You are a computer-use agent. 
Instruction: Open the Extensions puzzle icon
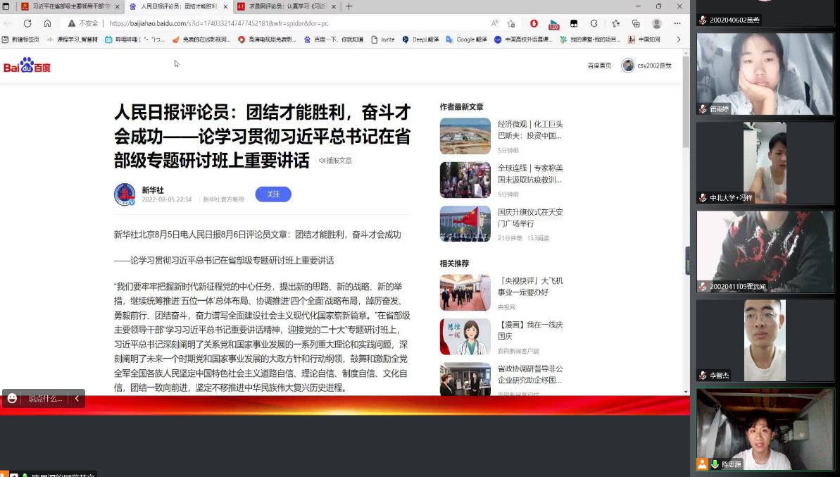click(x=594, y=23)
